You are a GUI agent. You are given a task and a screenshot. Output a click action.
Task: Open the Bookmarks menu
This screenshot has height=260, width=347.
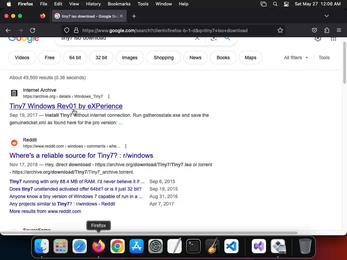[x=119, y=4]
